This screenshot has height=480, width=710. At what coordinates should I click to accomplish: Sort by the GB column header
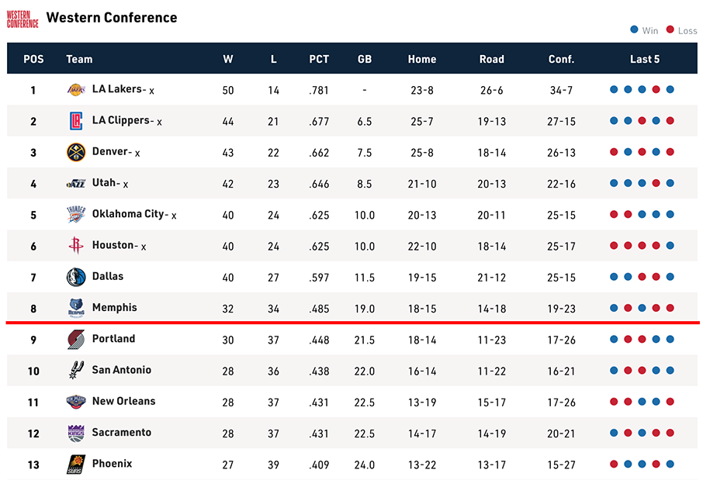point(365,59)
